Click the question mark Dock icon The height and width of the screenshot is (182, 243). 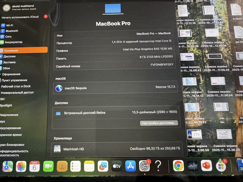(158, 166)
